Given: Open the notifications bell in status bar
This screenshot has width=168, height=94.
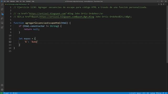Looking at the screenshot, I should [166, 93].
